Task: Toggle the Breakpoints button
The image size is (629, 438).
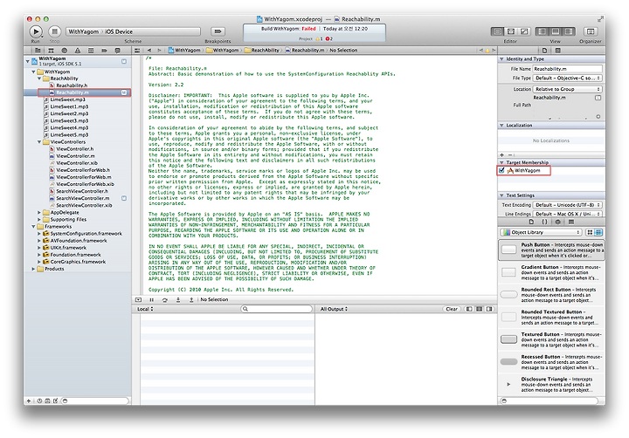Action: point(218,31)
